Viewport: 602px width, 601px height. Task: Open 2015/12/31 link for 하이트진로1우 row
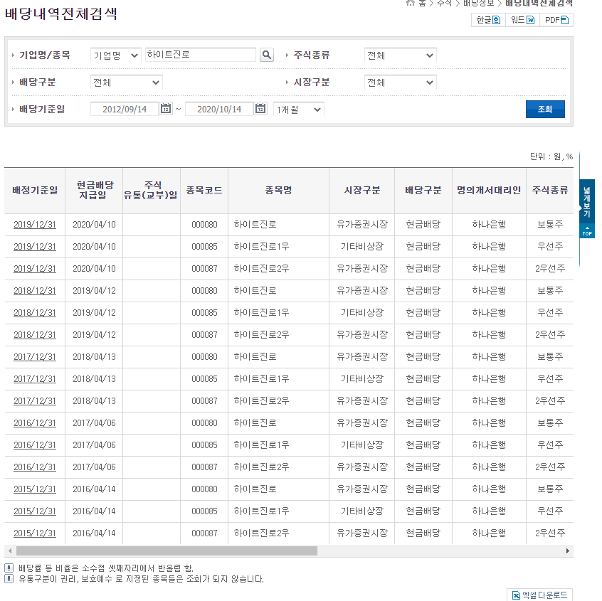pos(35,511)
